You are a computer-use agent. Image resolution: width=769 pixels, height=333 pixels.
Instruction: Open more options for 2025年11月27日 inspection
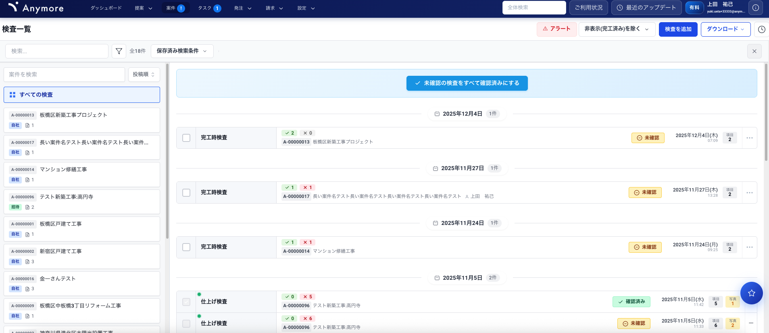pyautogui.click(x=749, y=193)
